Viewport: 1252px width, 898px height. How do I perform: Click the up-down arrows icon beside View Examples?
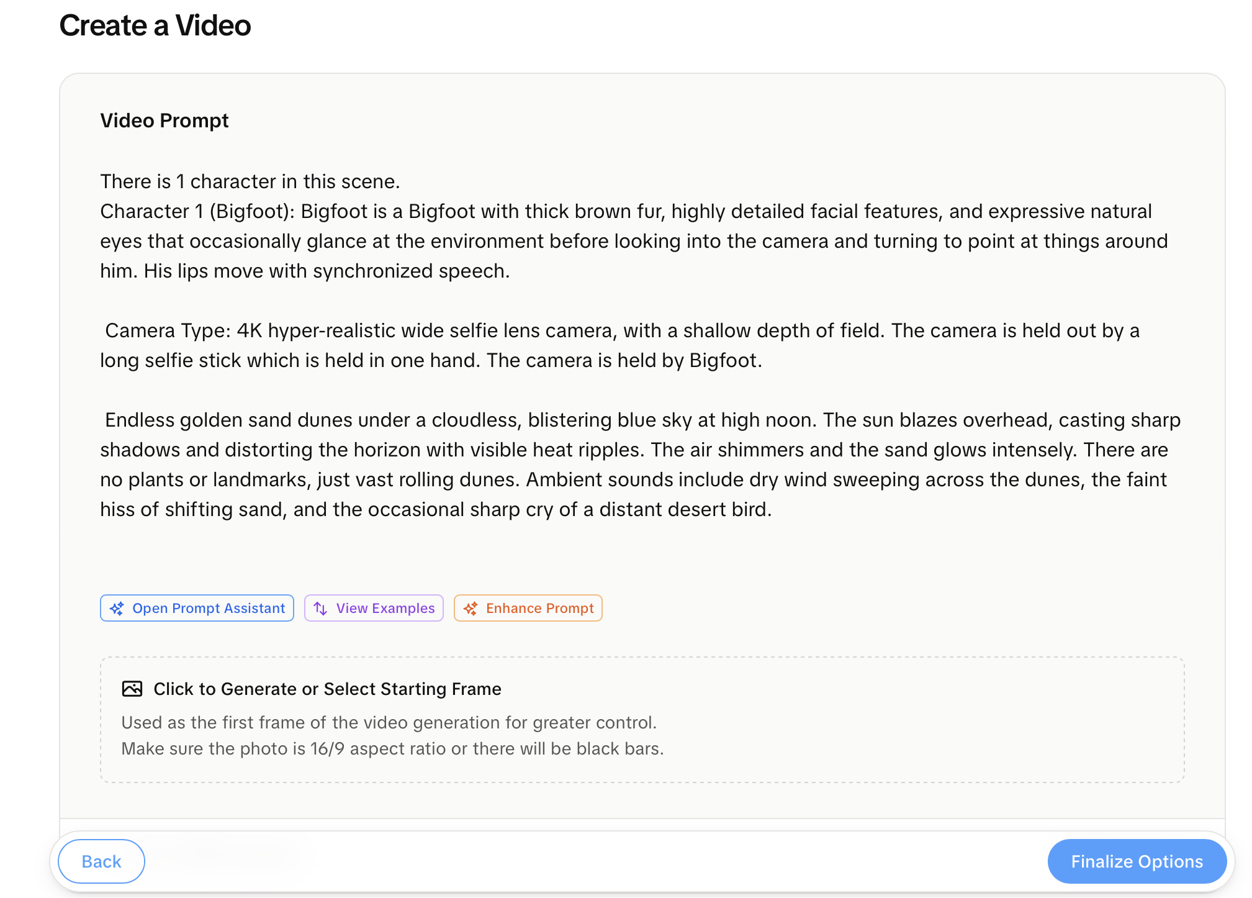320,608
